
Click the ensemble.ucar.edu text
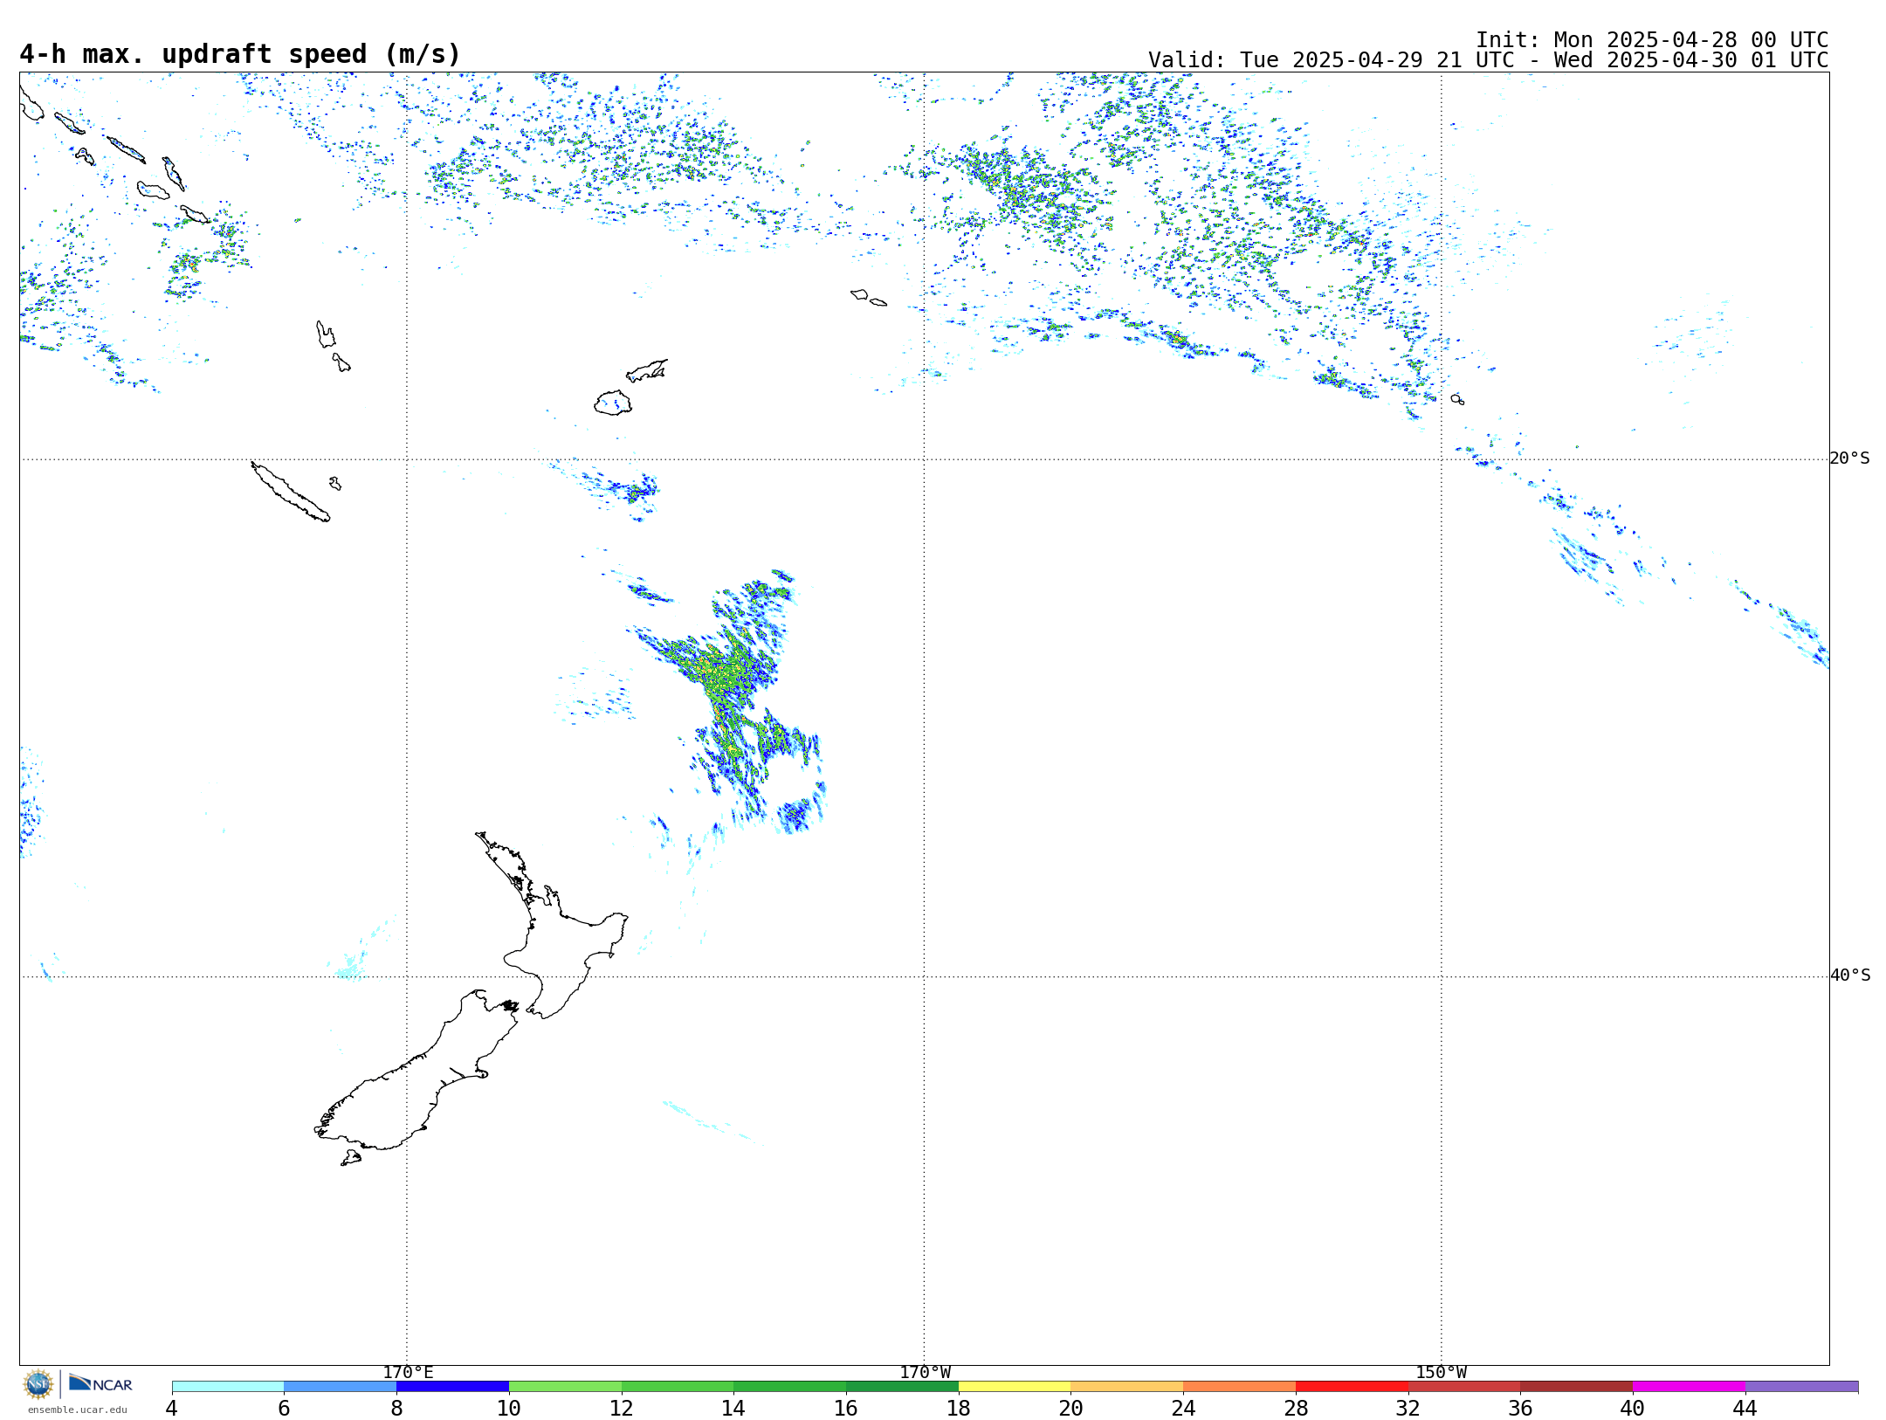pos(77,1410)
